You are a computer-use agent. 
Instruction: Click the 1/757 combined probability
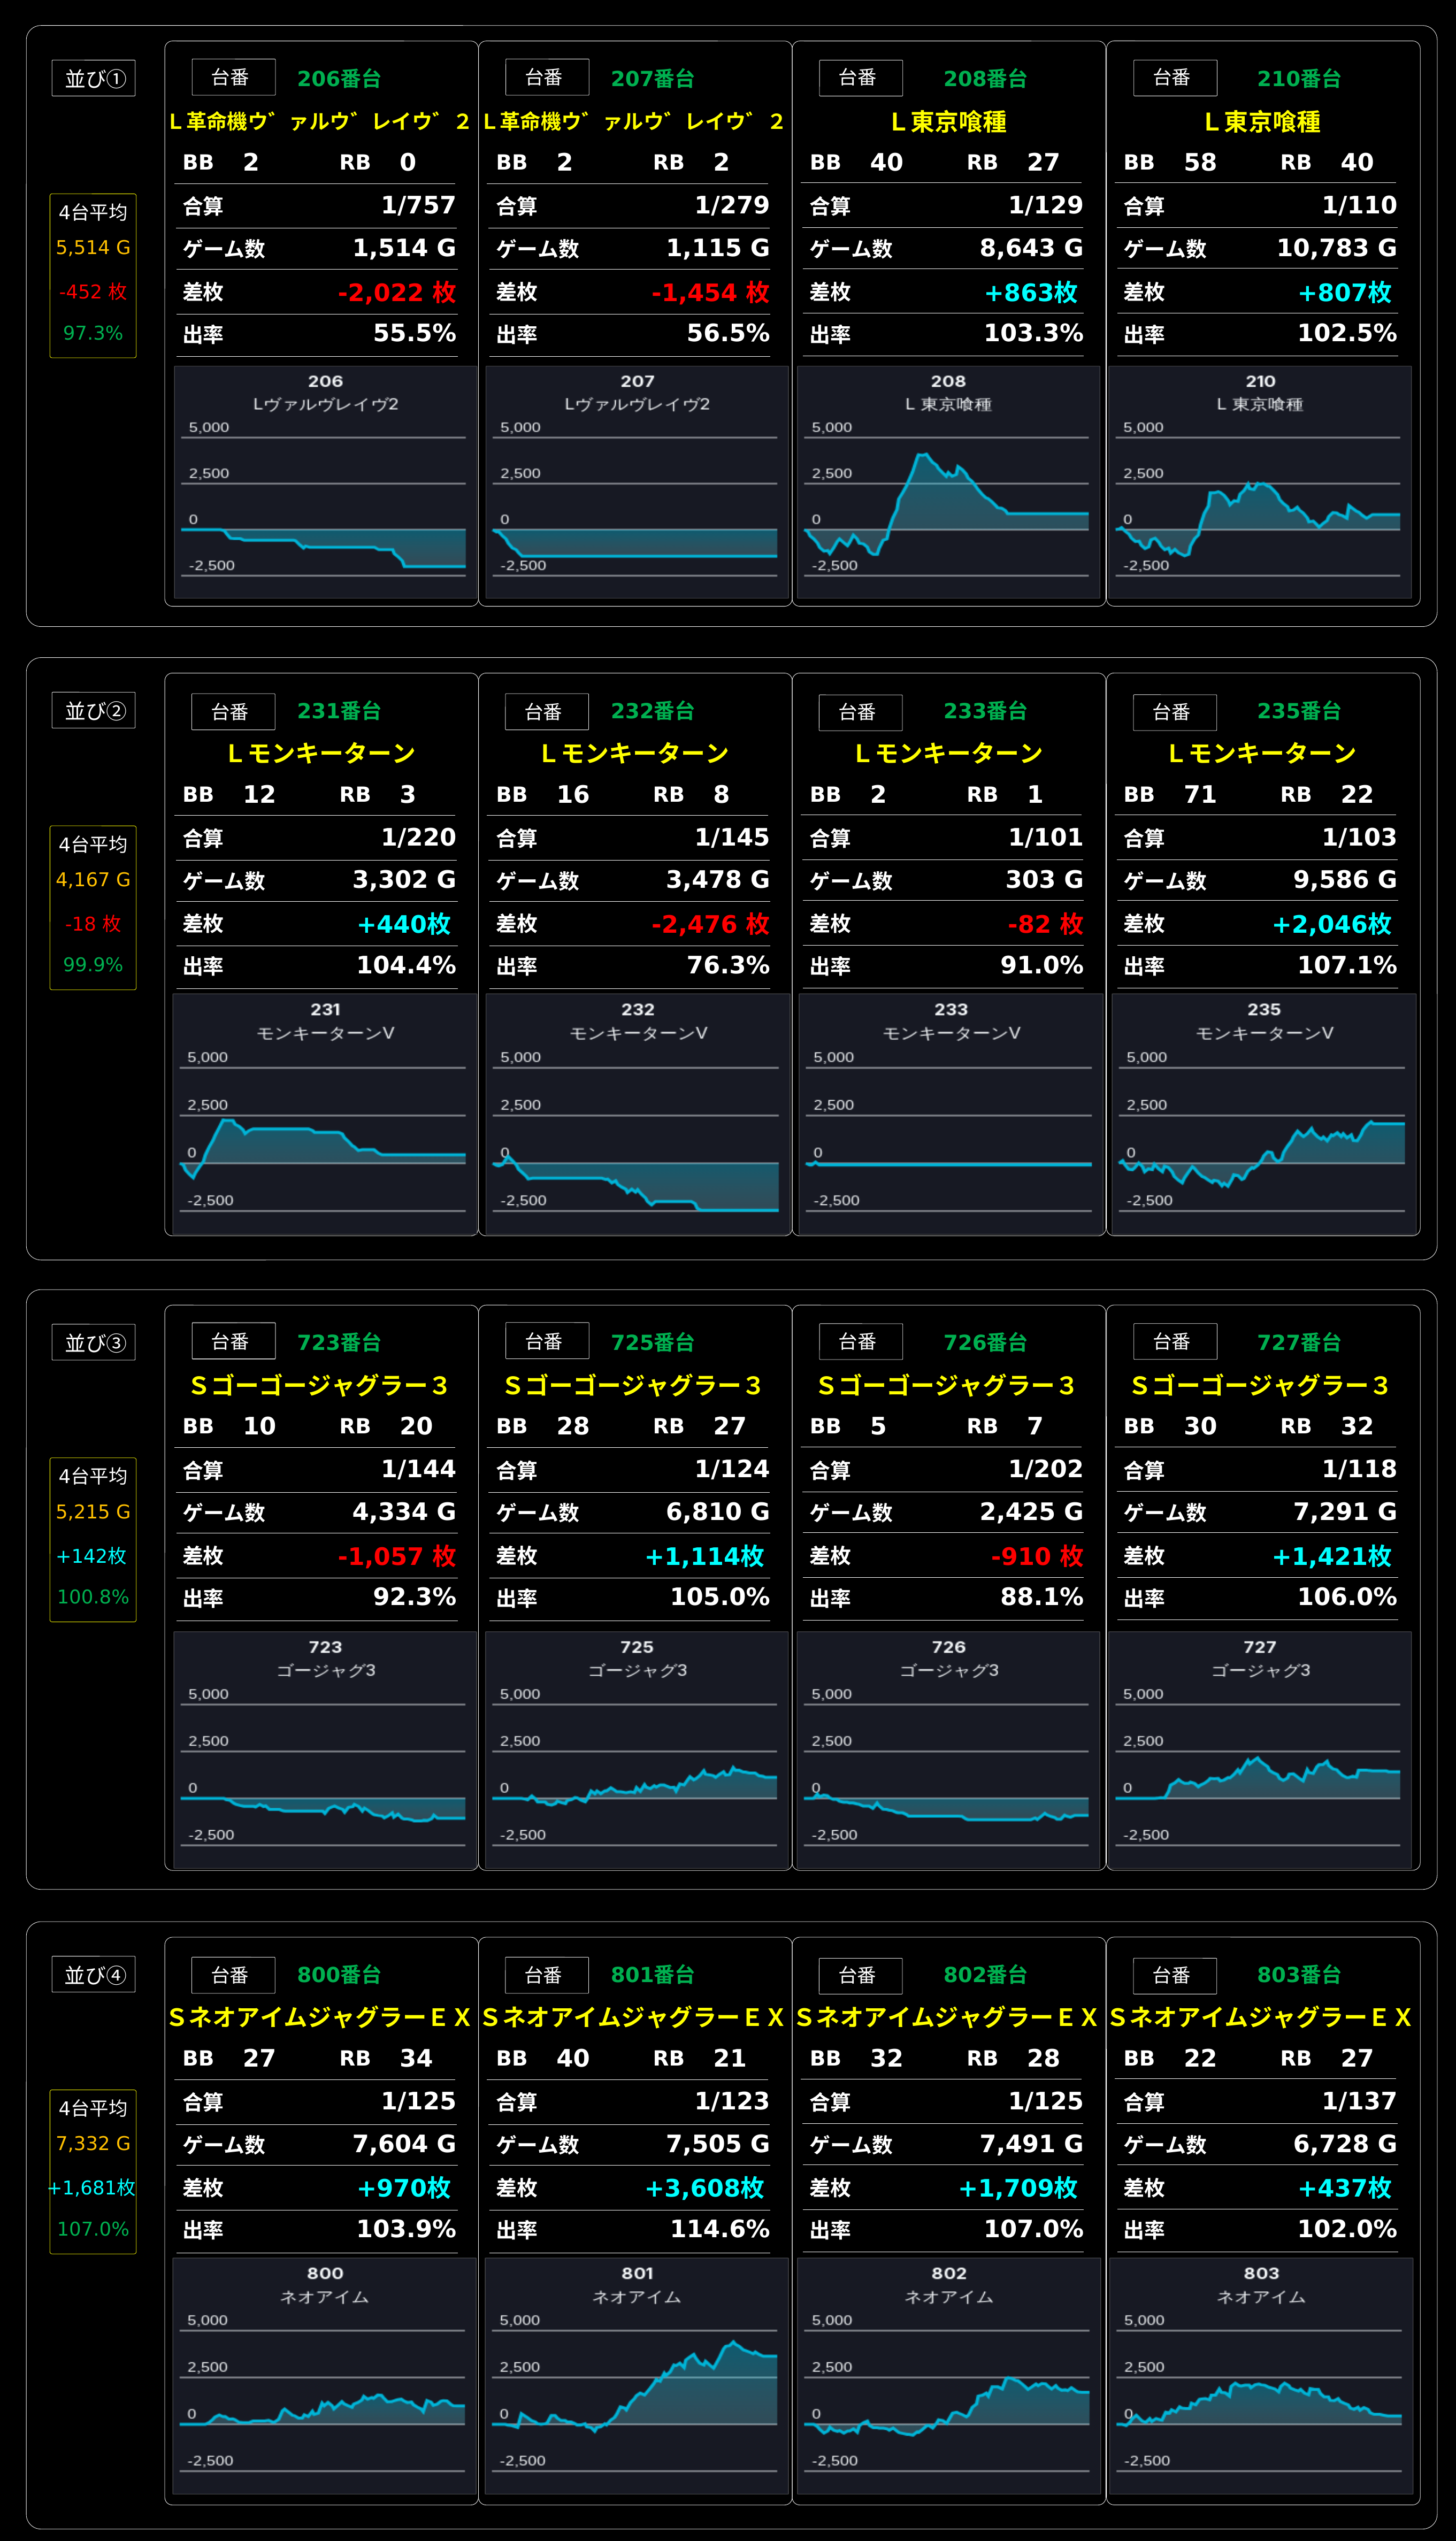[419, 205]
